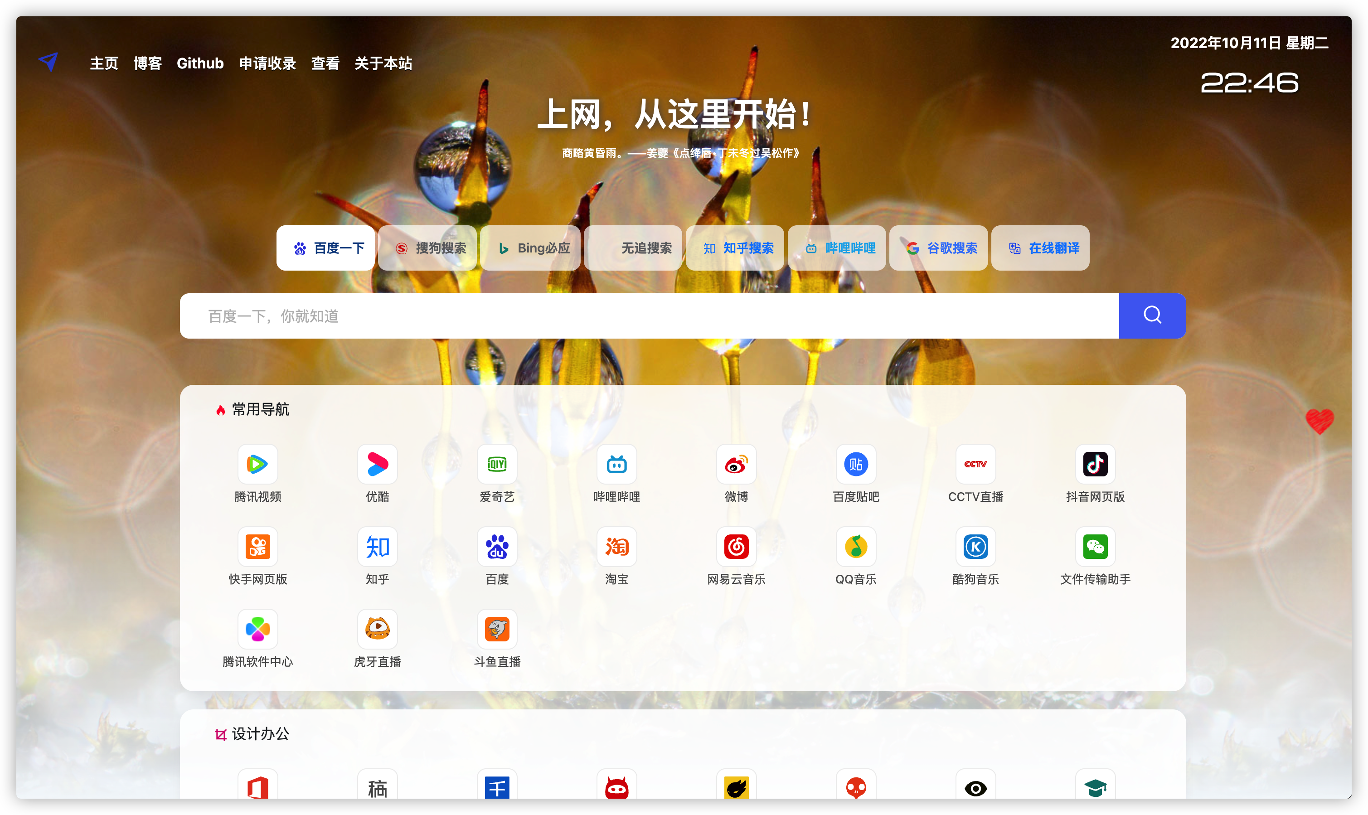
Task: Open the 申请收录 menu item
Action: pyautogui.click(x=267, y=64)
